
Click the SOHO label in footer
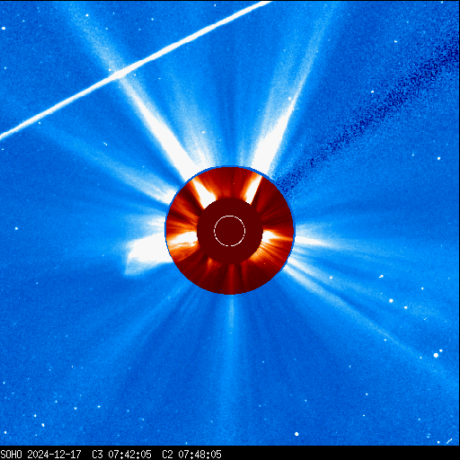pos(11,454)
